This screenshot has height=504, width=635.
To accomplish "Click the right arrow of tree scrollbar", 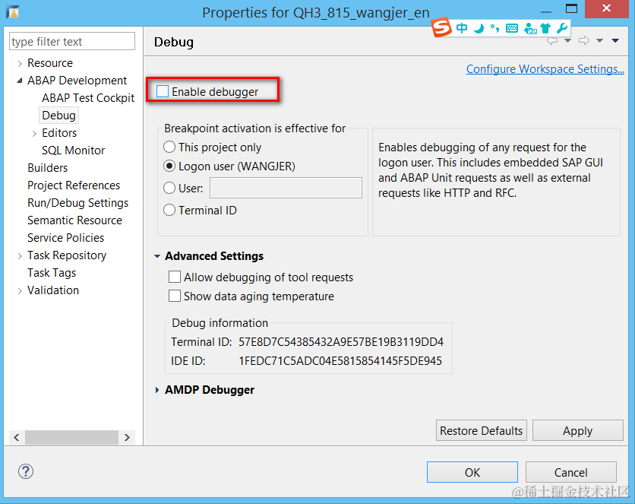I will [x=127, y=438].
